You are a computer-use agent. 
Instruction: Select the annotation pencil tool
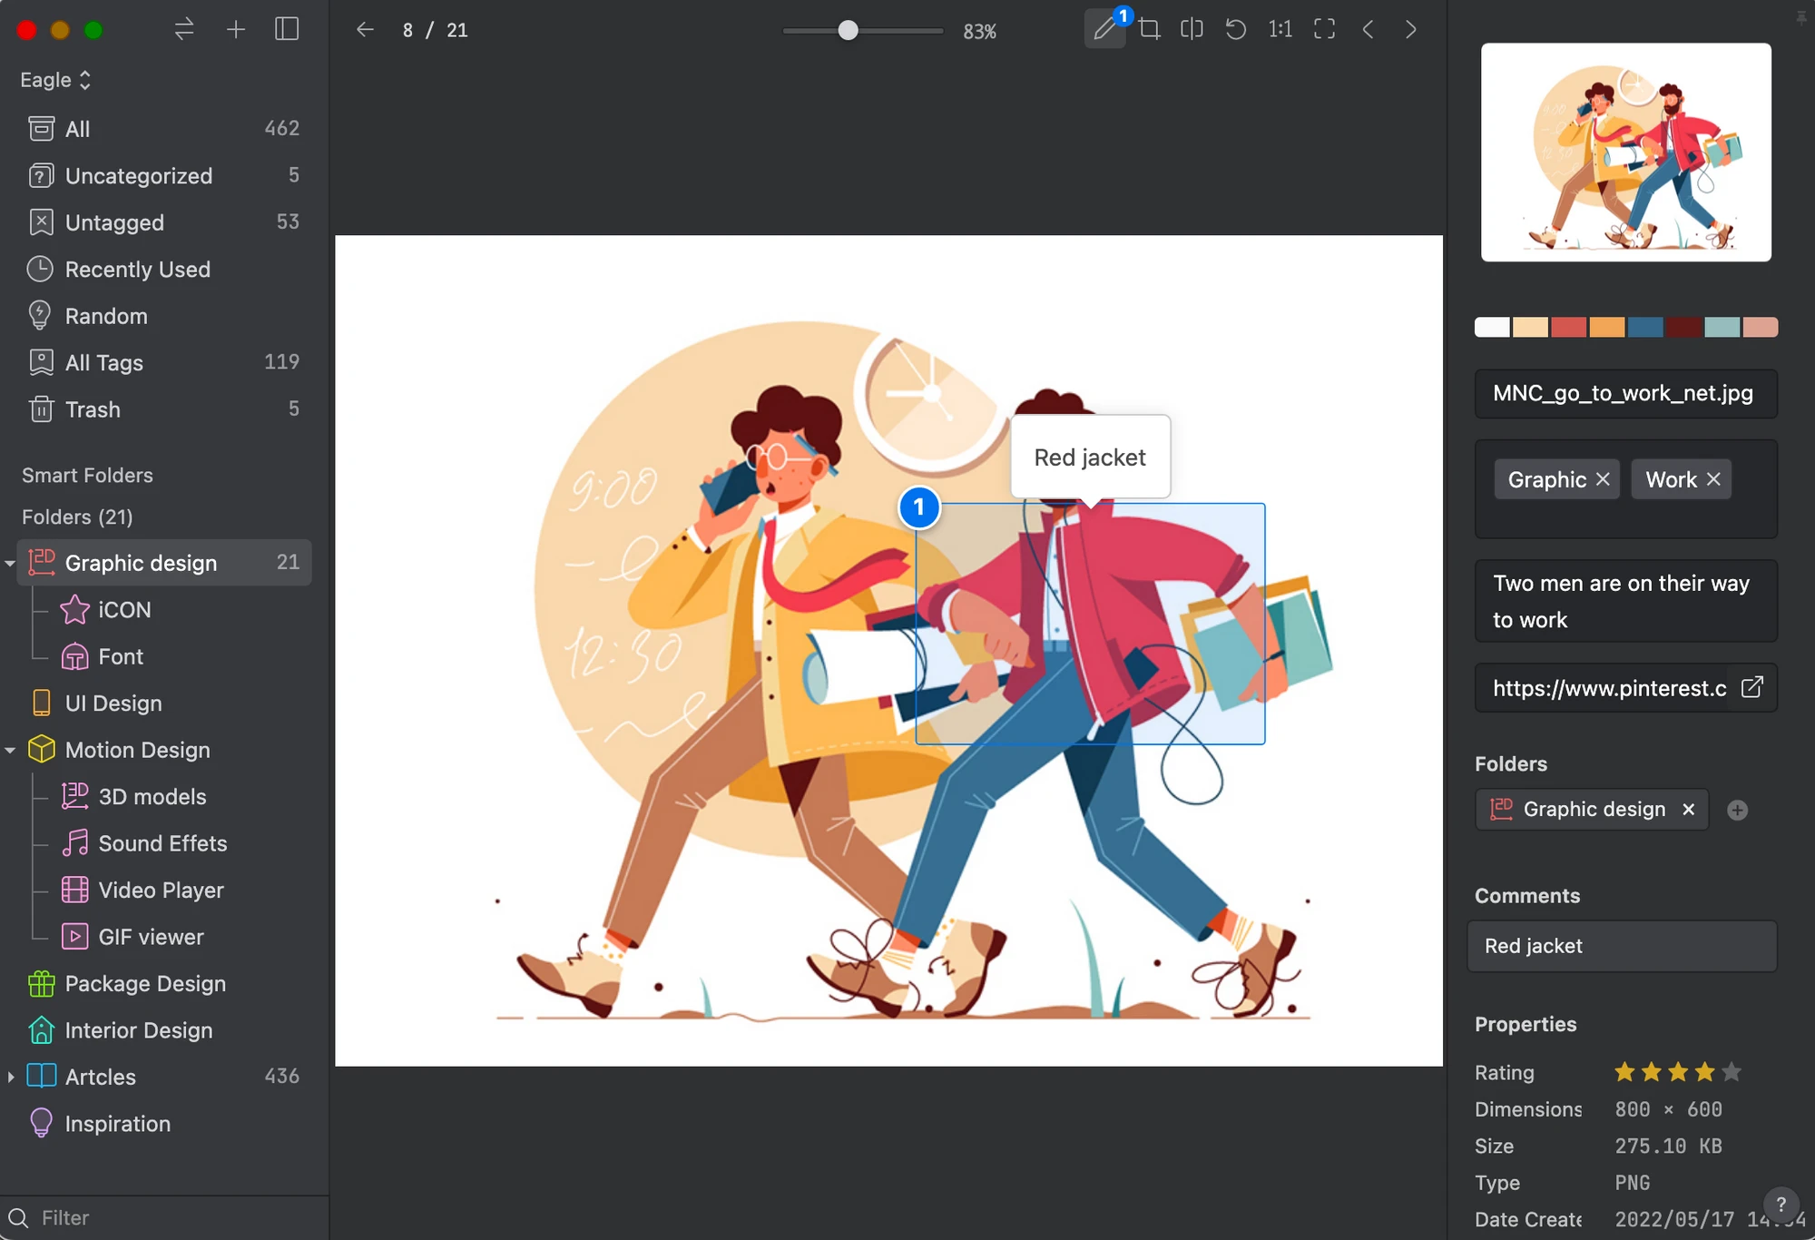[1104, 30]
